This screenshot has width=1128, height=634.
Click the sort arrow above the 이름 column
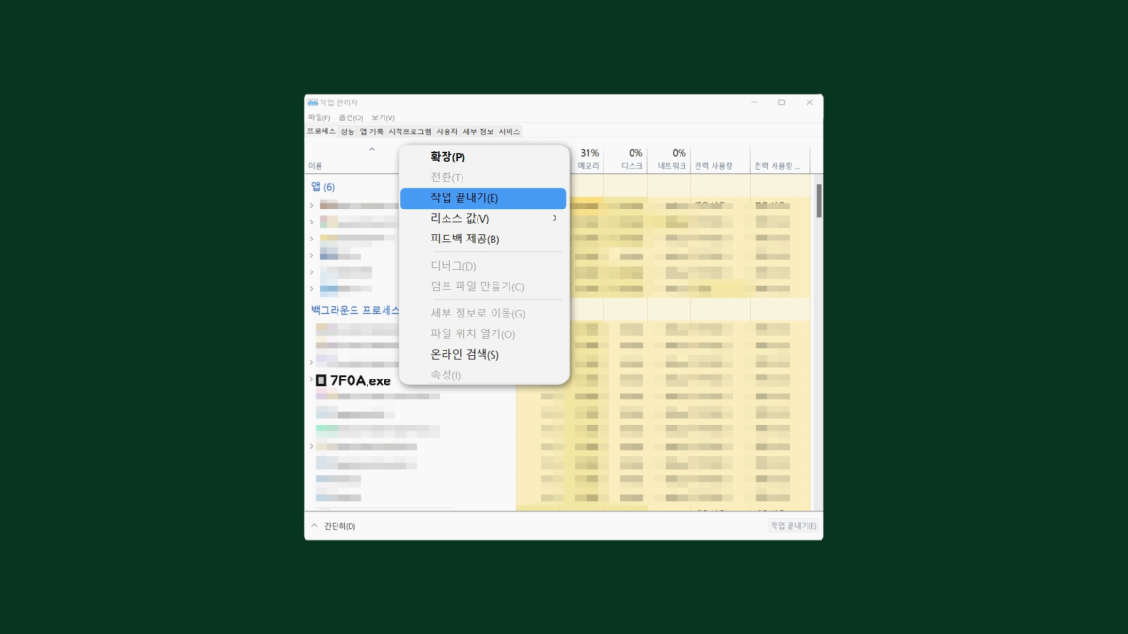coord(371,150)
